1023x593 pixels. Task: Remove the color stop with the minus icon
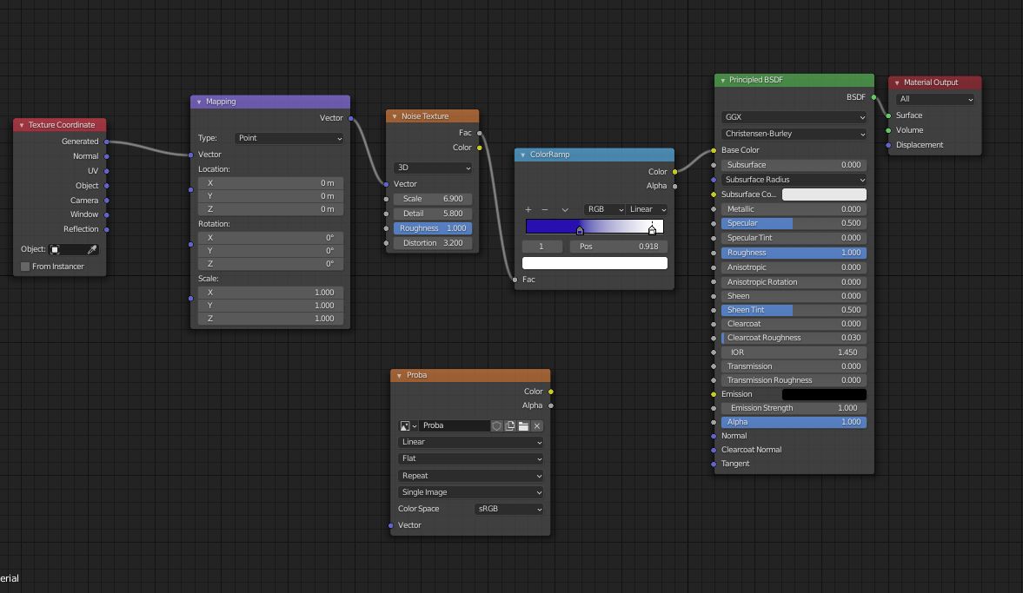(x=545, y=209)
